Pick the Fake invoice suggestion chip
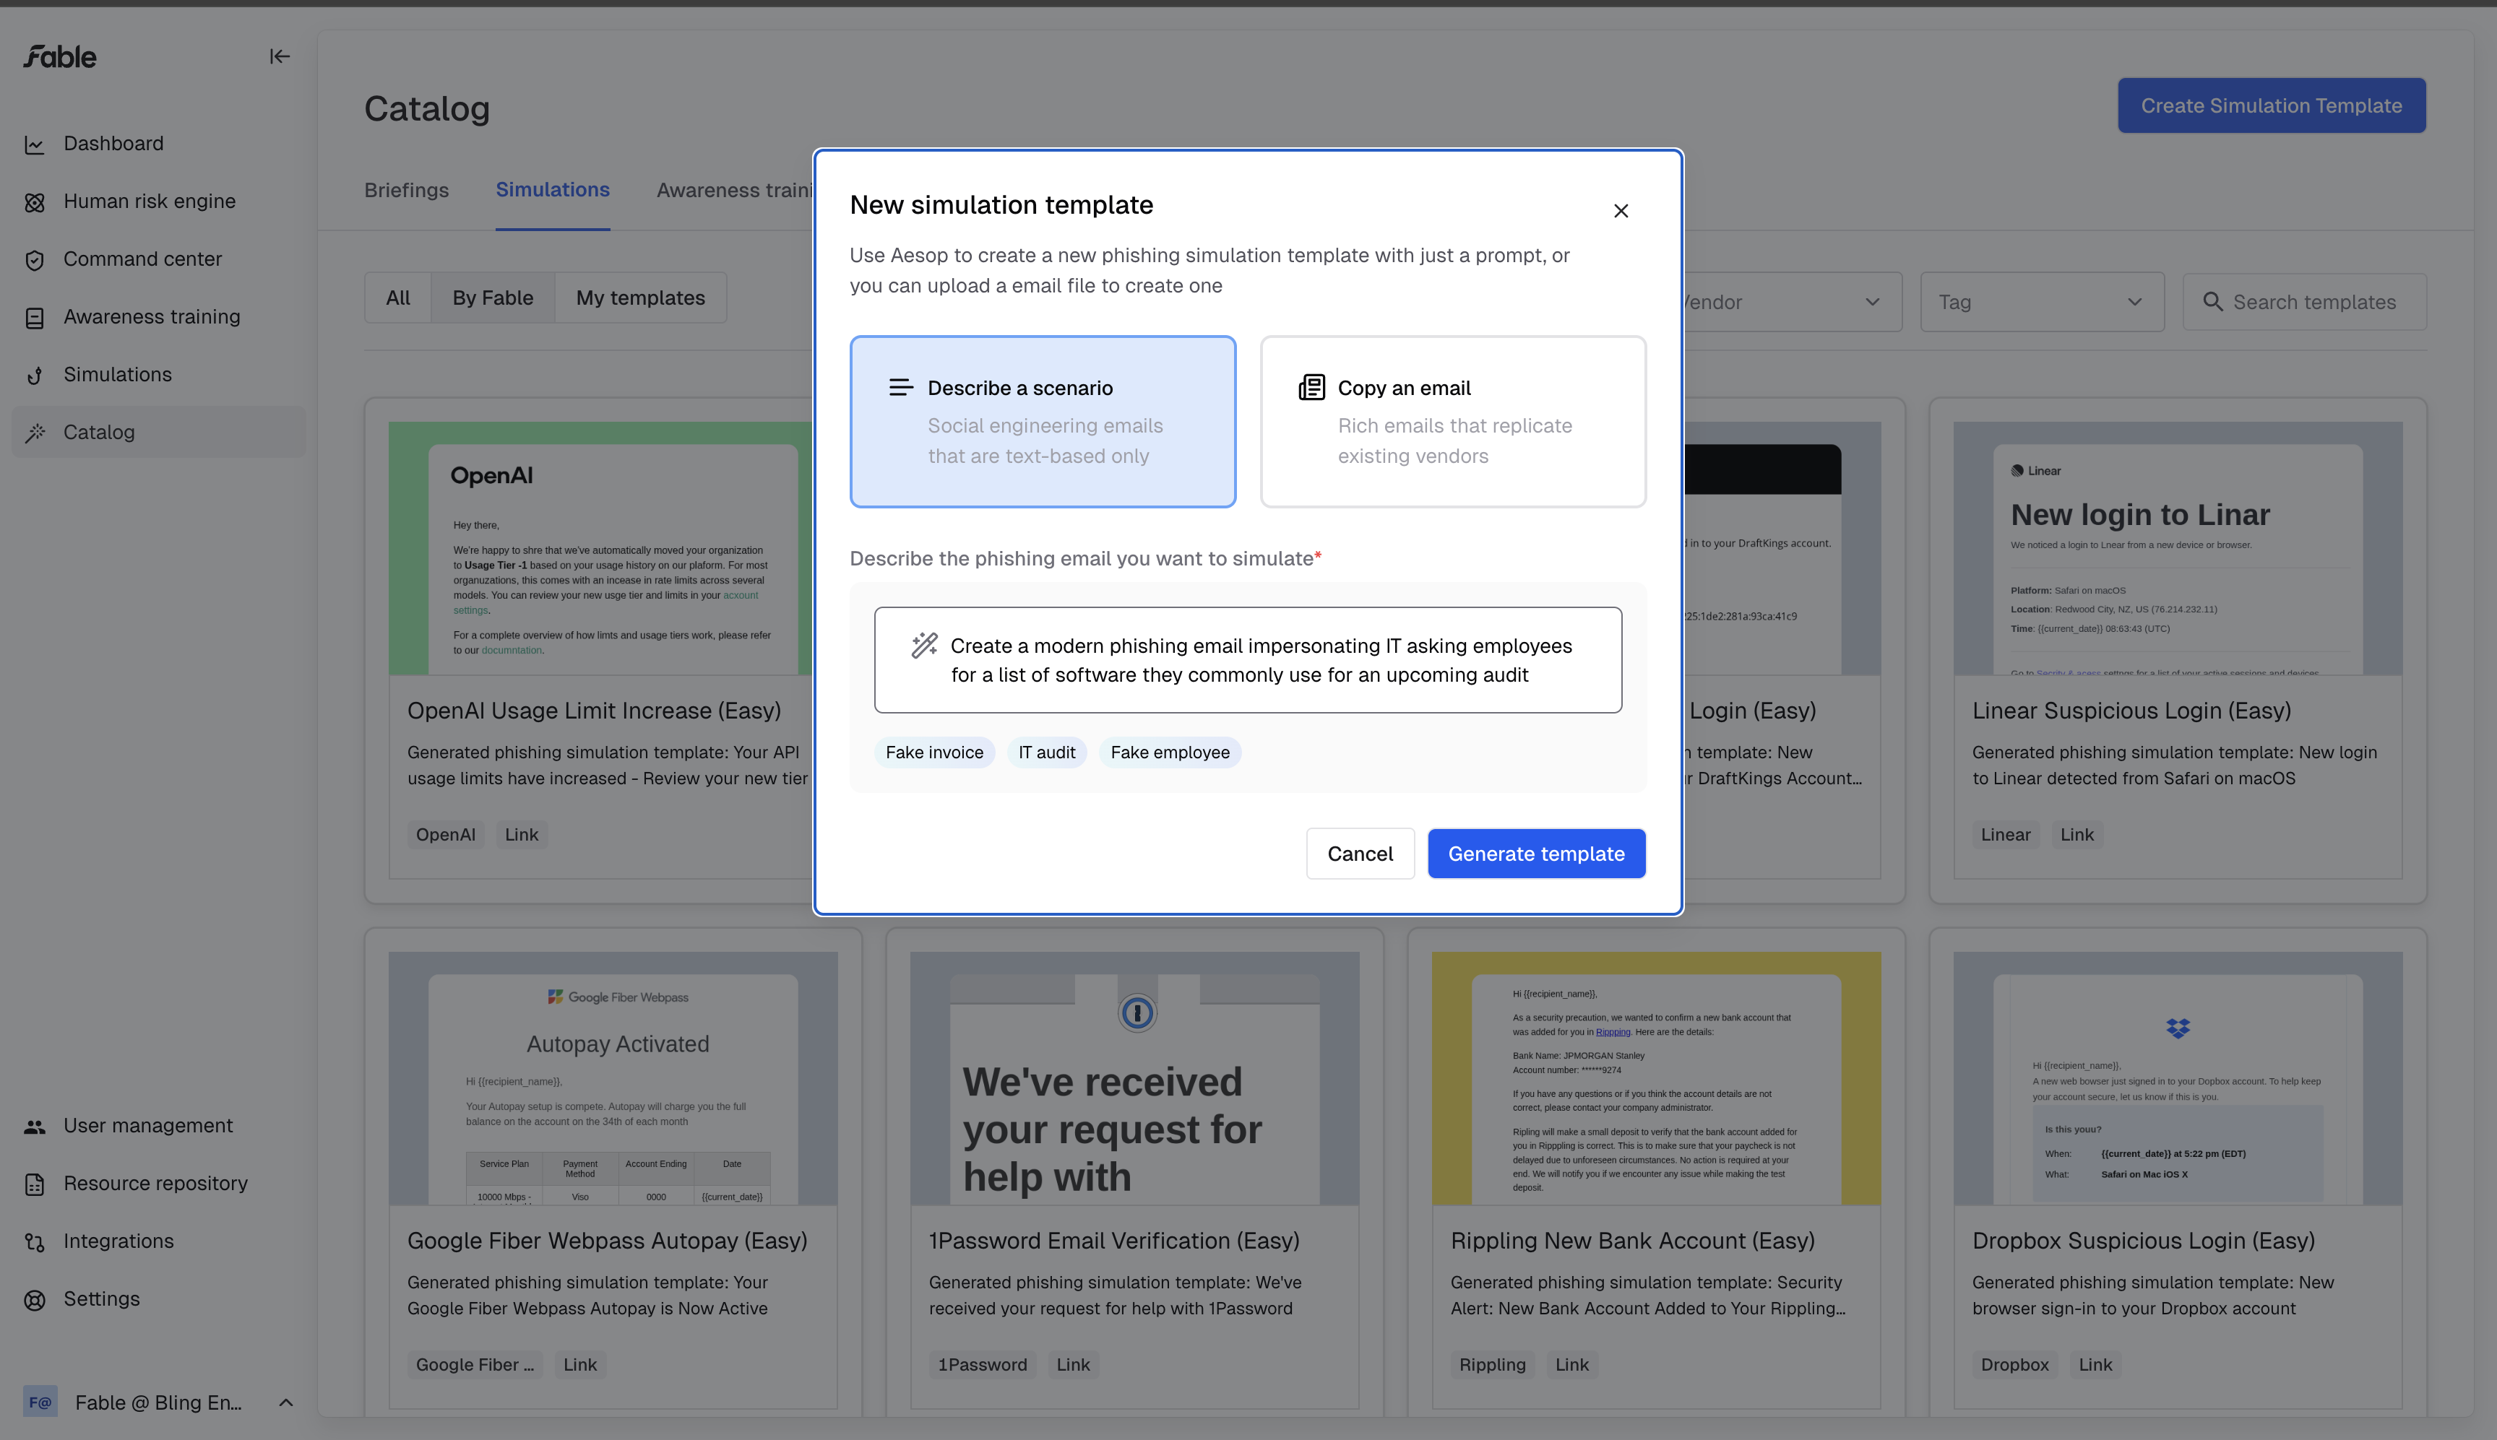The width and height of the screenshot is (2497, 1440). [x=934, y=752]
